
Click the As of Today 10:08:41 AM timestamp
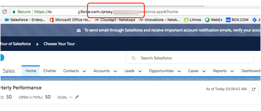coord(226,89)
